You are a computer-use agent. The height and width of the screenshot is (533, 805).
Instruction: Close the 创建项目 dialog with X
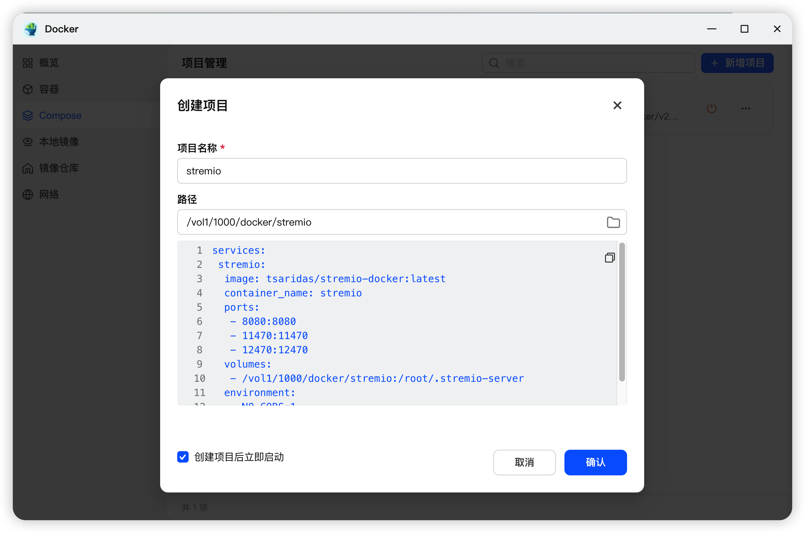pyautogui.click(x=617, y=105)
